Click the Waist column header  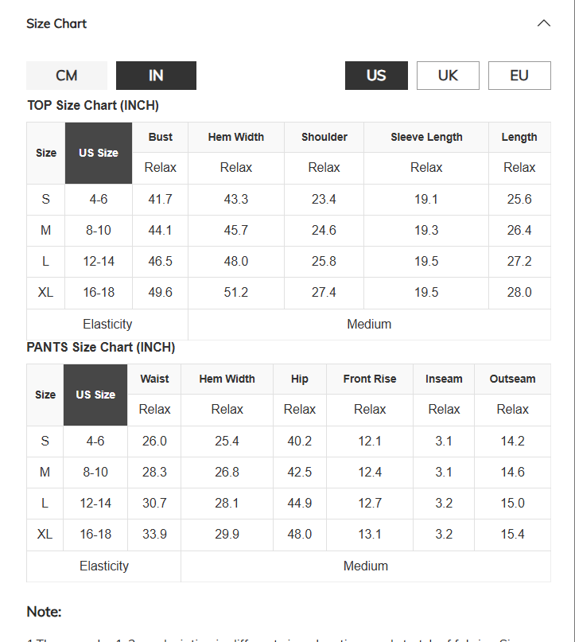tap(154, 379)
